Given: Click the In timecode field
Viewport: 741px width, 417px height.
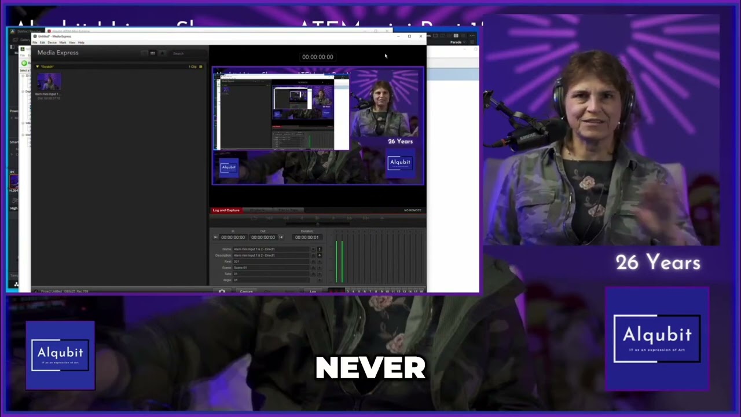Looking at the screenshot, I should point(233,237).
